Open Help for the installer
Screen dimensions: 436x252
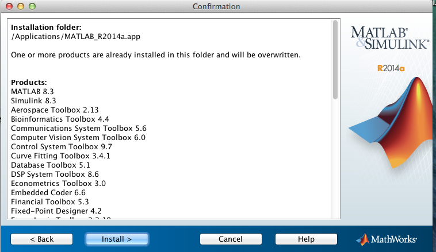coord(306,239)
